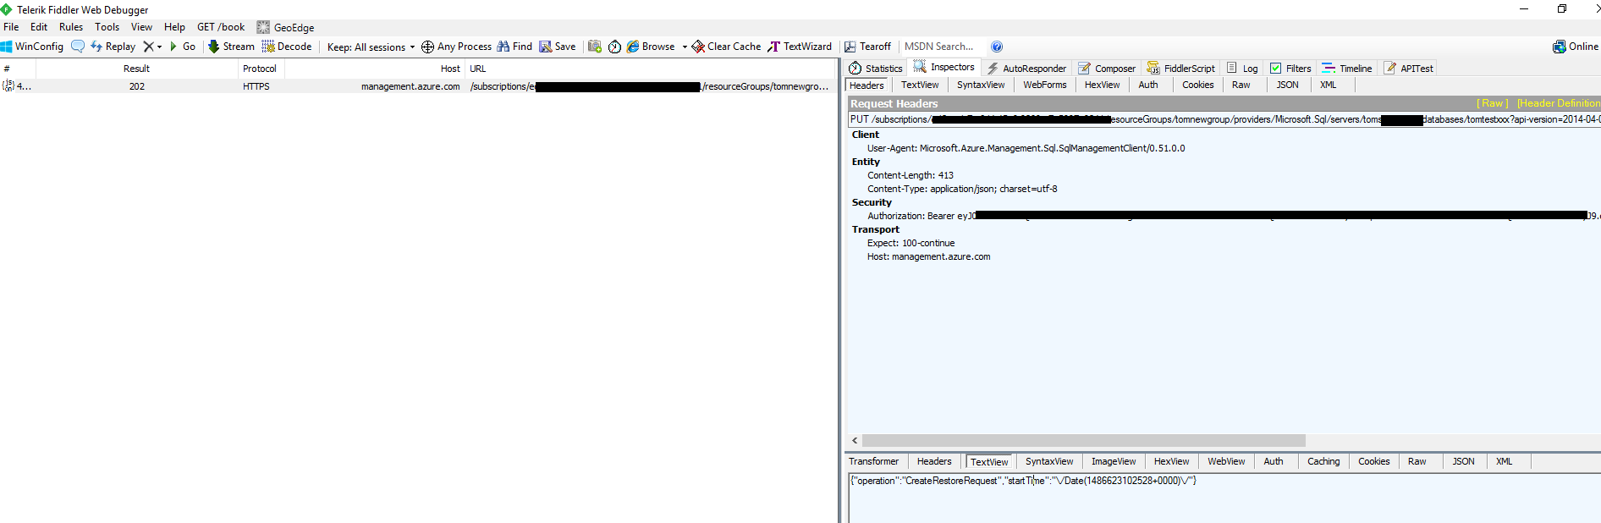Viewport: 1601px width, 523px height.
Task: Click the camera screenshot icon
Action: [595, 47]
